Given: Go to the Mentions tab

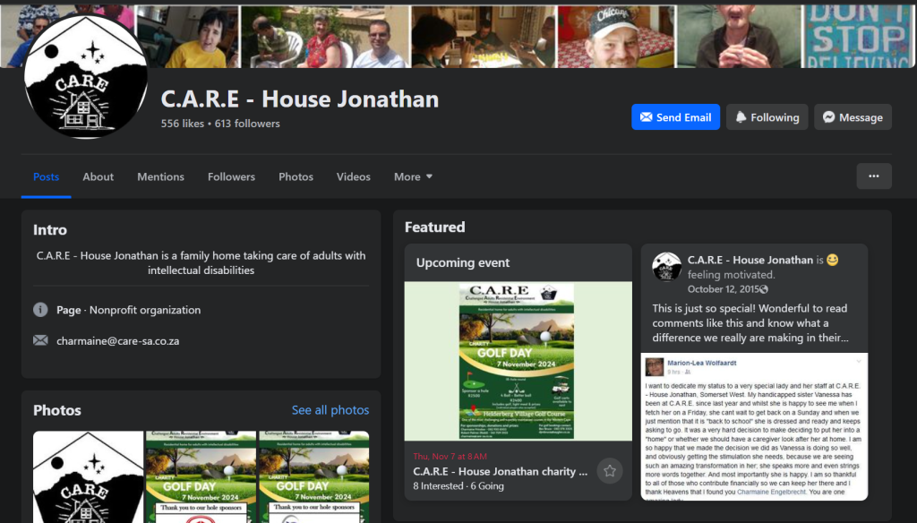Looking at the screenshot, I should (x=160, y=177).
